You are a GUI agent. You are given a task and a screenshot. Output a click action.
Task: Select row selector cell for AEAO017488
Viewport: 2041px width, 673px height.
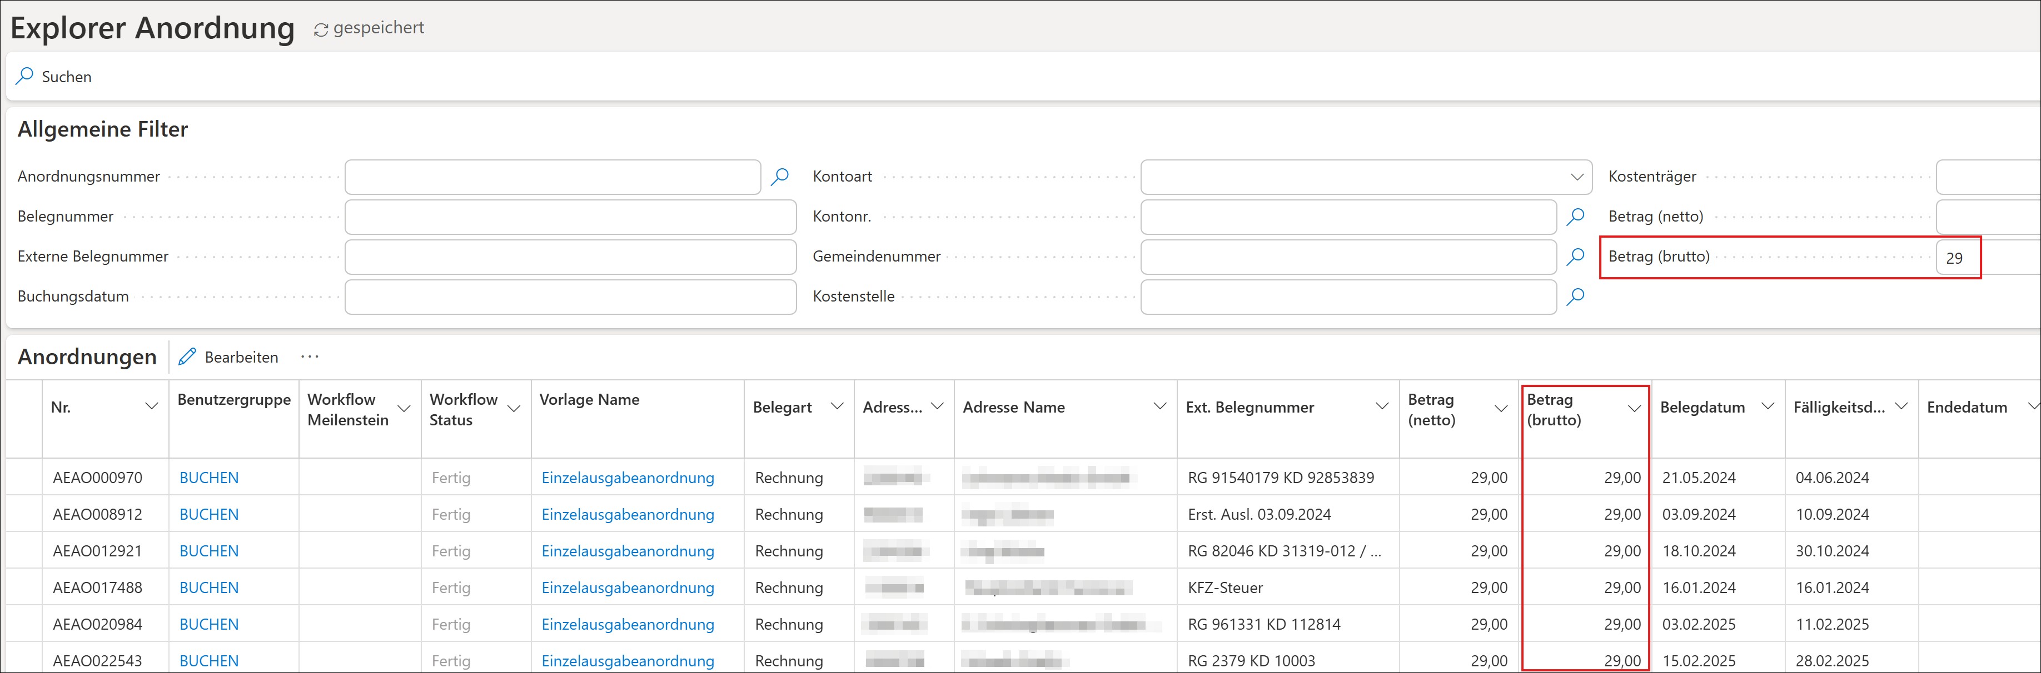point(24,587)
